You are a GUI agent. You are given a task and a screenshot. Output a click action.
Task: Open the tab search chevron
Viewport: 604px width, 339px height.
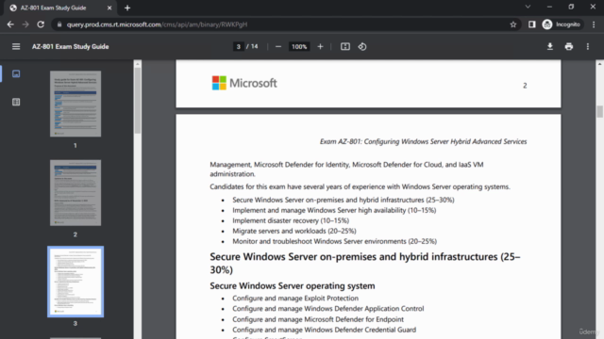coord(528,7)
